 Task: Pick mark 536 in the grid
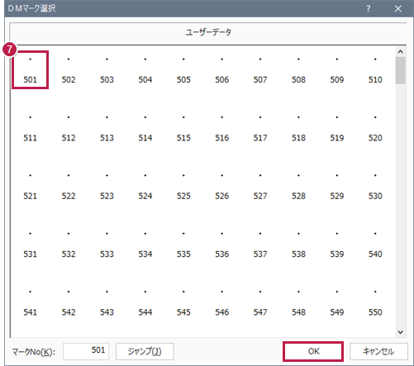[x=221, y=244]
